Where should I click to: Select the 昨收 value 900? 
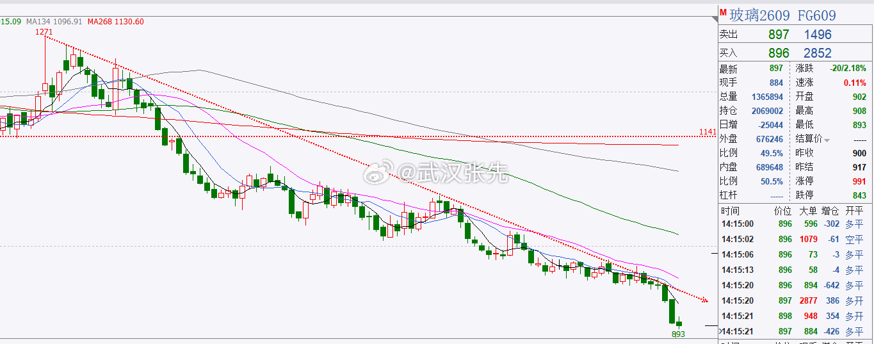[x=859, y=153]
